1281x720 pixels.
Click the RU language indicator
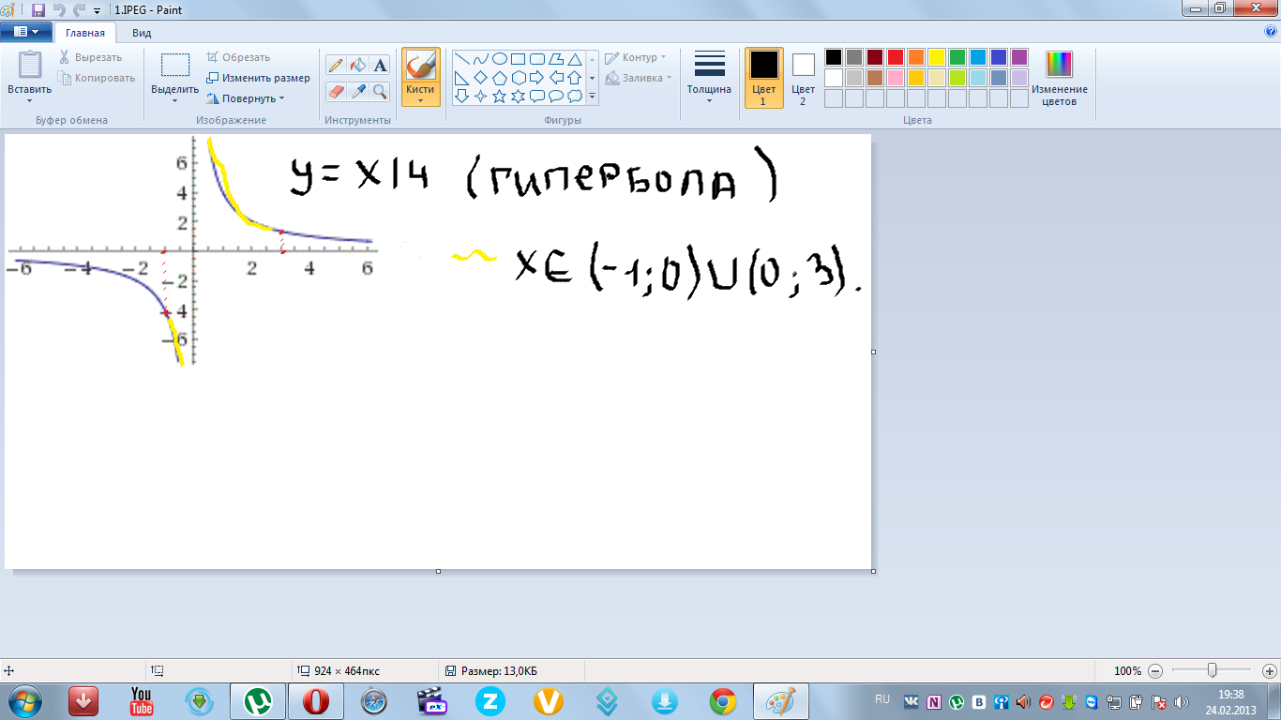pyautogui.click(x=882, y=699)
